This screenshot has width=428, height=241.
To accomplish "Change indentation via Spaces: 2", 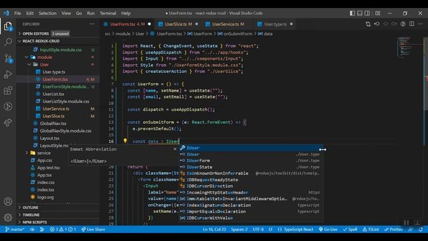I will click(239, 229).
